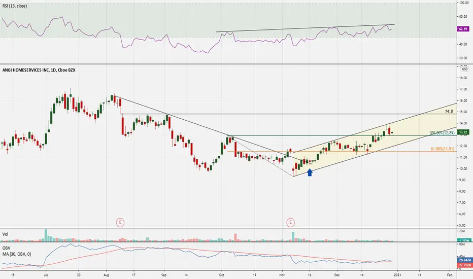Image resolution: width=473 pixels, height=279 pixels.
Task: Click the 7.00 price axis label
Action: coord(463,203)
